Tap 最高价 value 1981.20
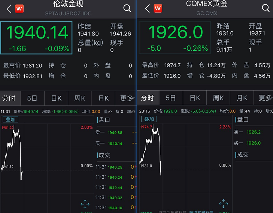 coord(32,66)
